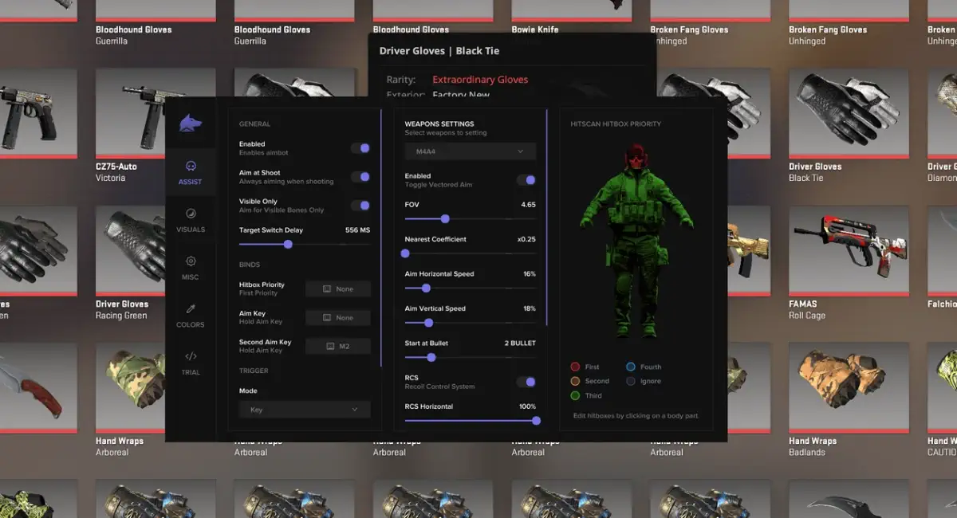Click the red head of the hitbox model
The height and width of the screenshot is (518, 957).
(636, 156)
